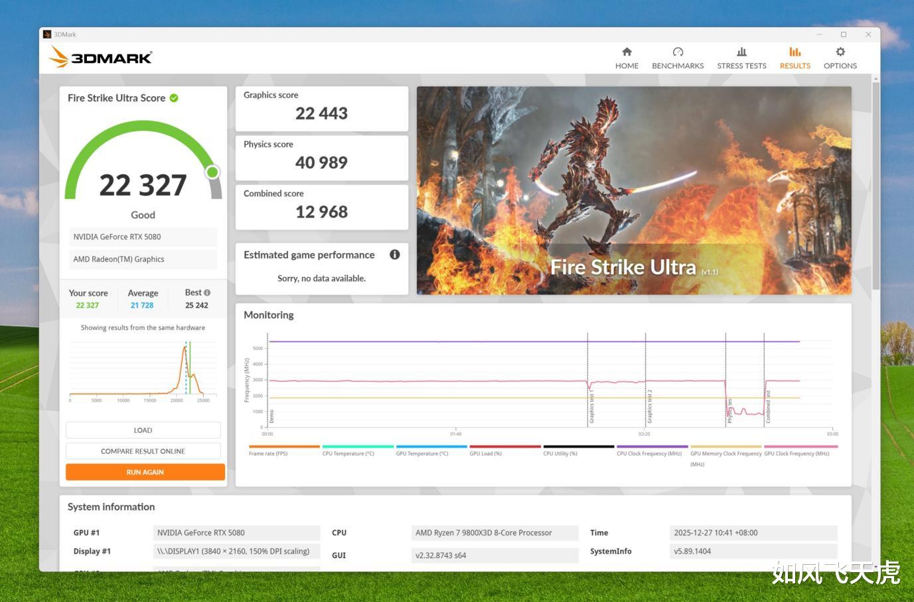This screenshot has height=602, width=914.
Task: Open the BENCHMARKS tab
Action: (x=678, y=58)
